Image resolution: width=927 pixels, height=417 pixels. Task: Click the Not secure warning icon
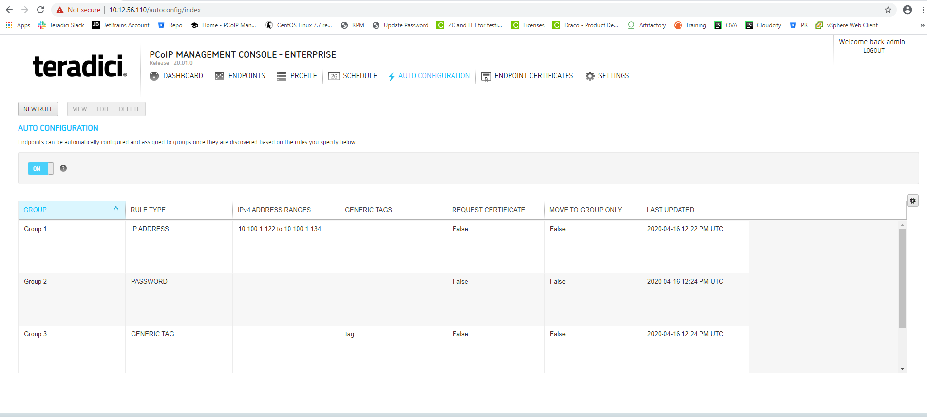(60, 10)
